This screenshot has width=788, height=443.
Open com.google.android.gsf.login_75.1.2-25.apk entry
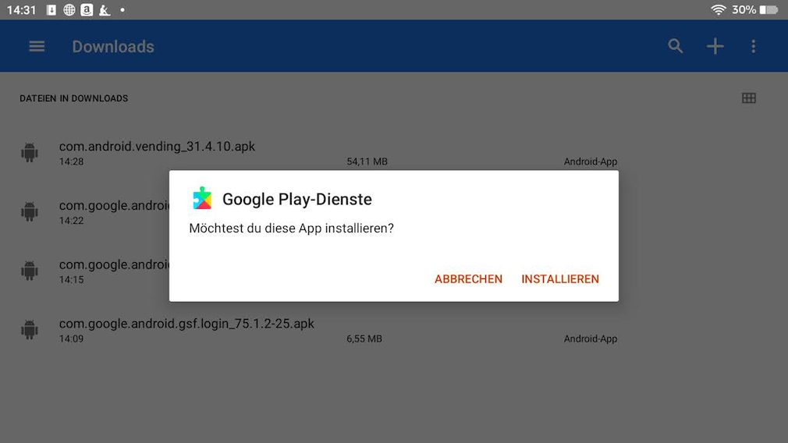coord(186,324)
